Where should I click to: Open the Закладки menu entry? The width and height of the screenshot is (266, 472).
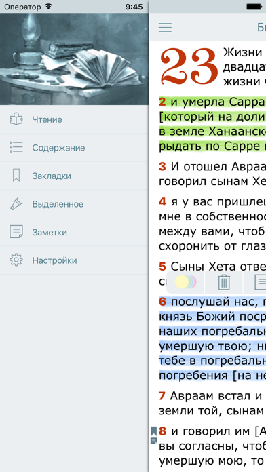click(x=74, y=176)
